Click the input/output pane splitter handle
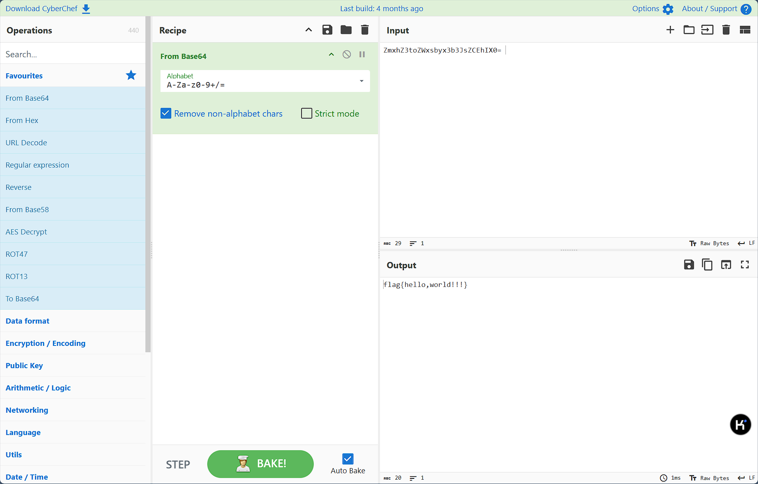The height and width of the screenshot is (484, 758). 569,250
